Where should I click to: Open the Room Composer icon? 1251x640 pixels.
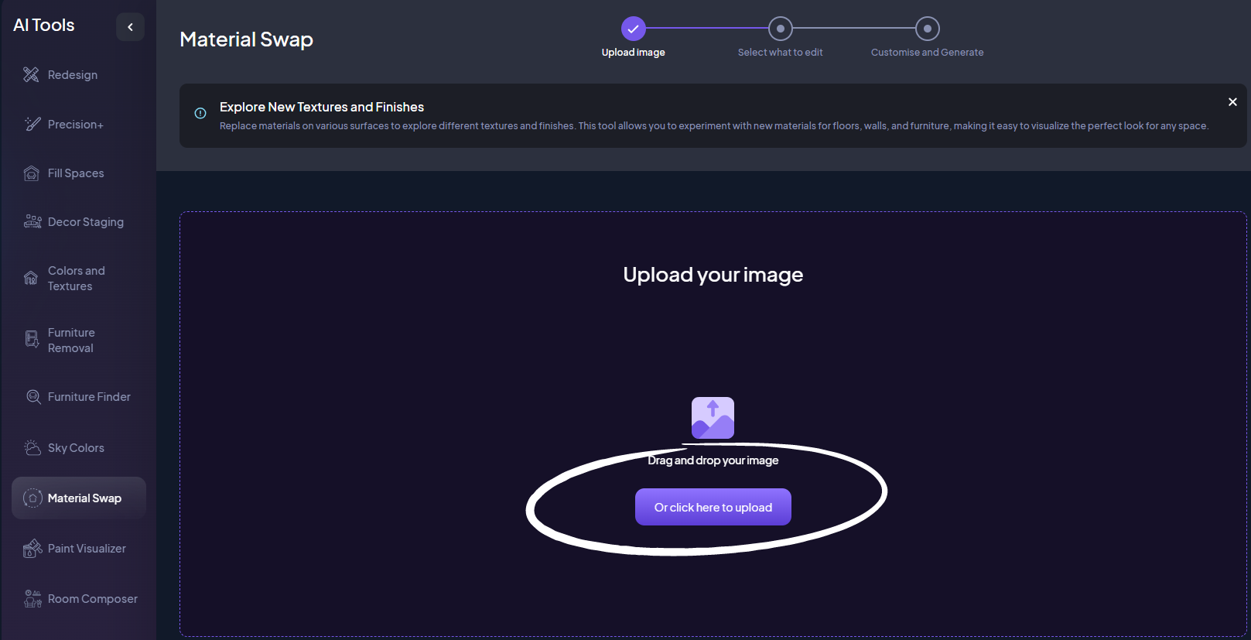point(32,599)
